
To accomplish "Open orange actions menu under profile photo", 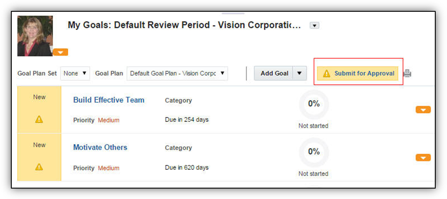I will click(60, 52).
